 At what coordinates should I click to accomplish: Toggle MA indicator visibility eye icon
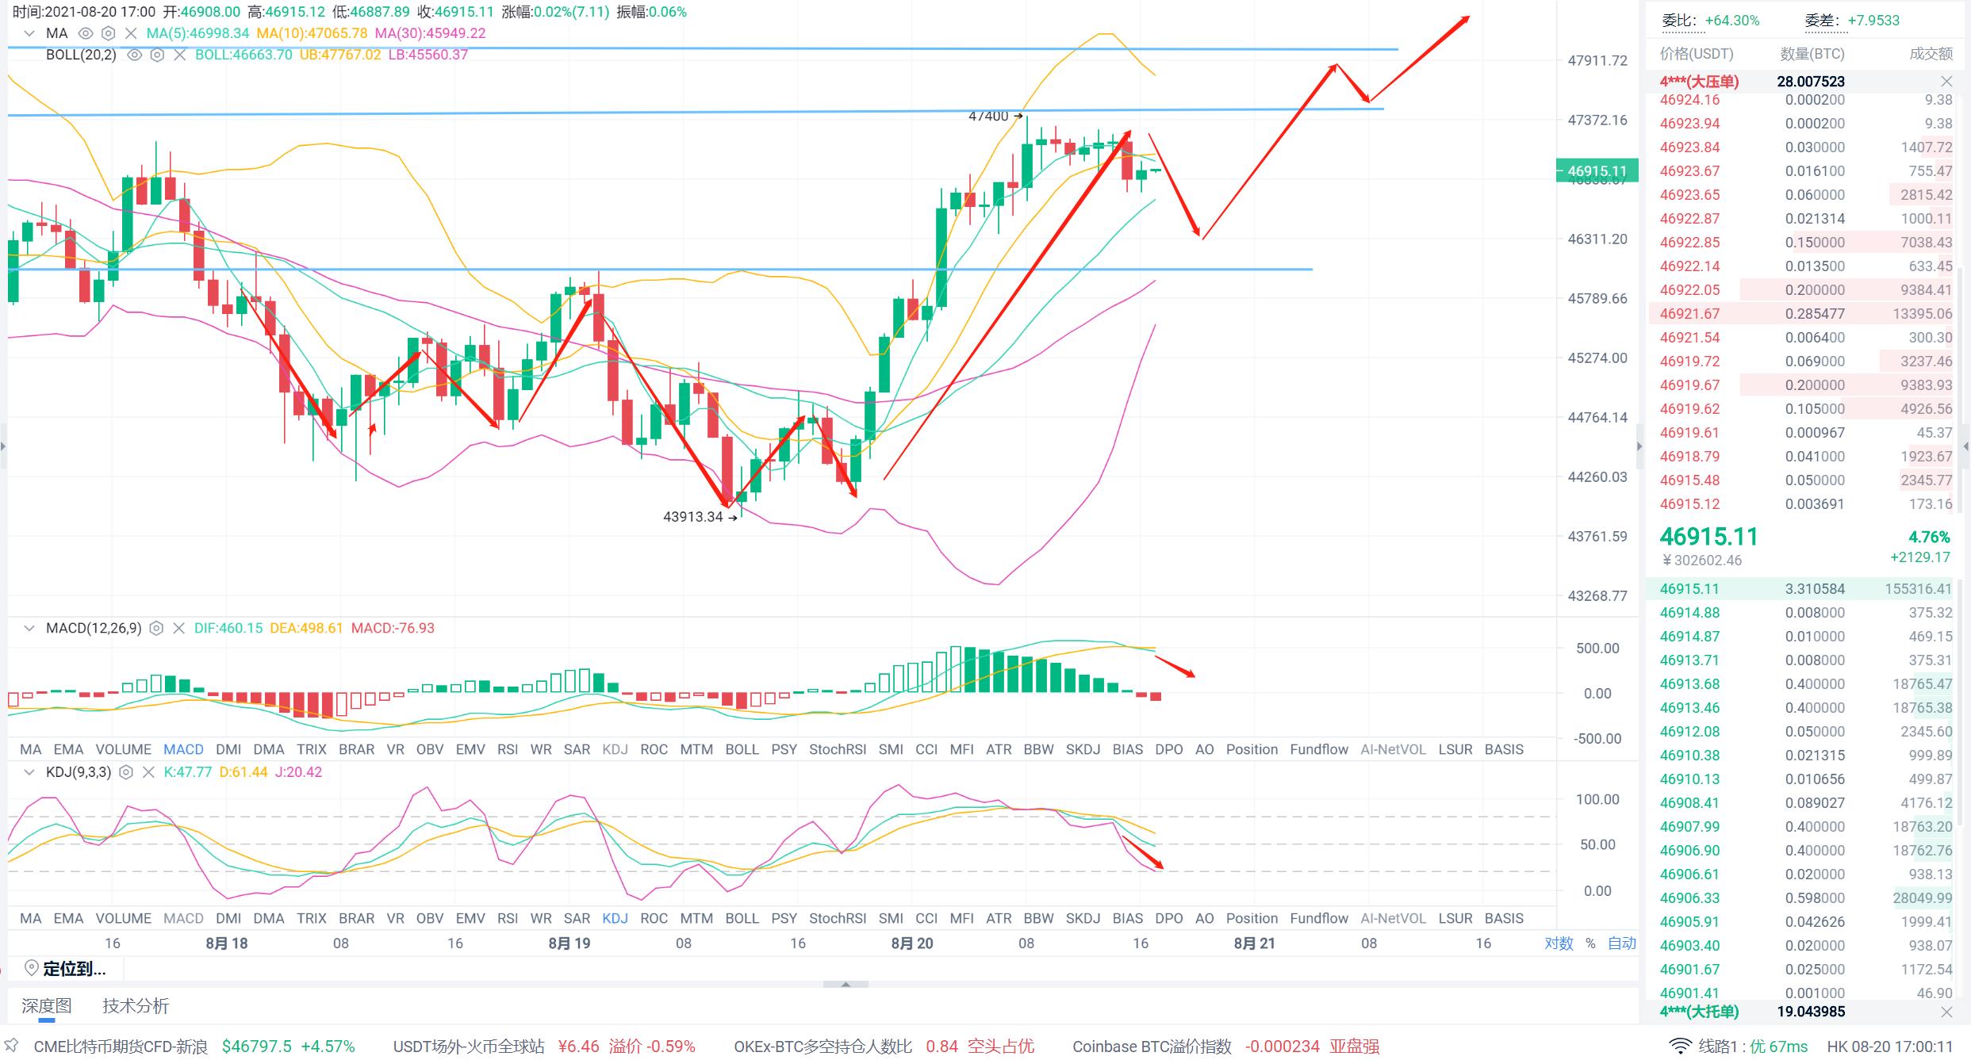(86, 33)
